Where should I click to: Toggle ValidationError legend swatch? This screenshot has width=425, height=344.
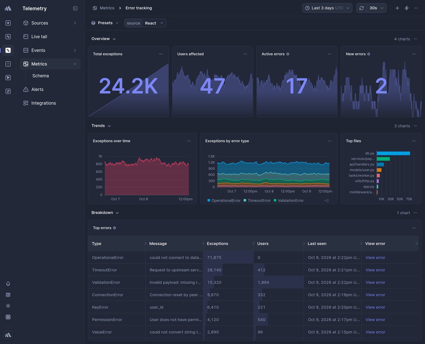(x=275, y=200)
